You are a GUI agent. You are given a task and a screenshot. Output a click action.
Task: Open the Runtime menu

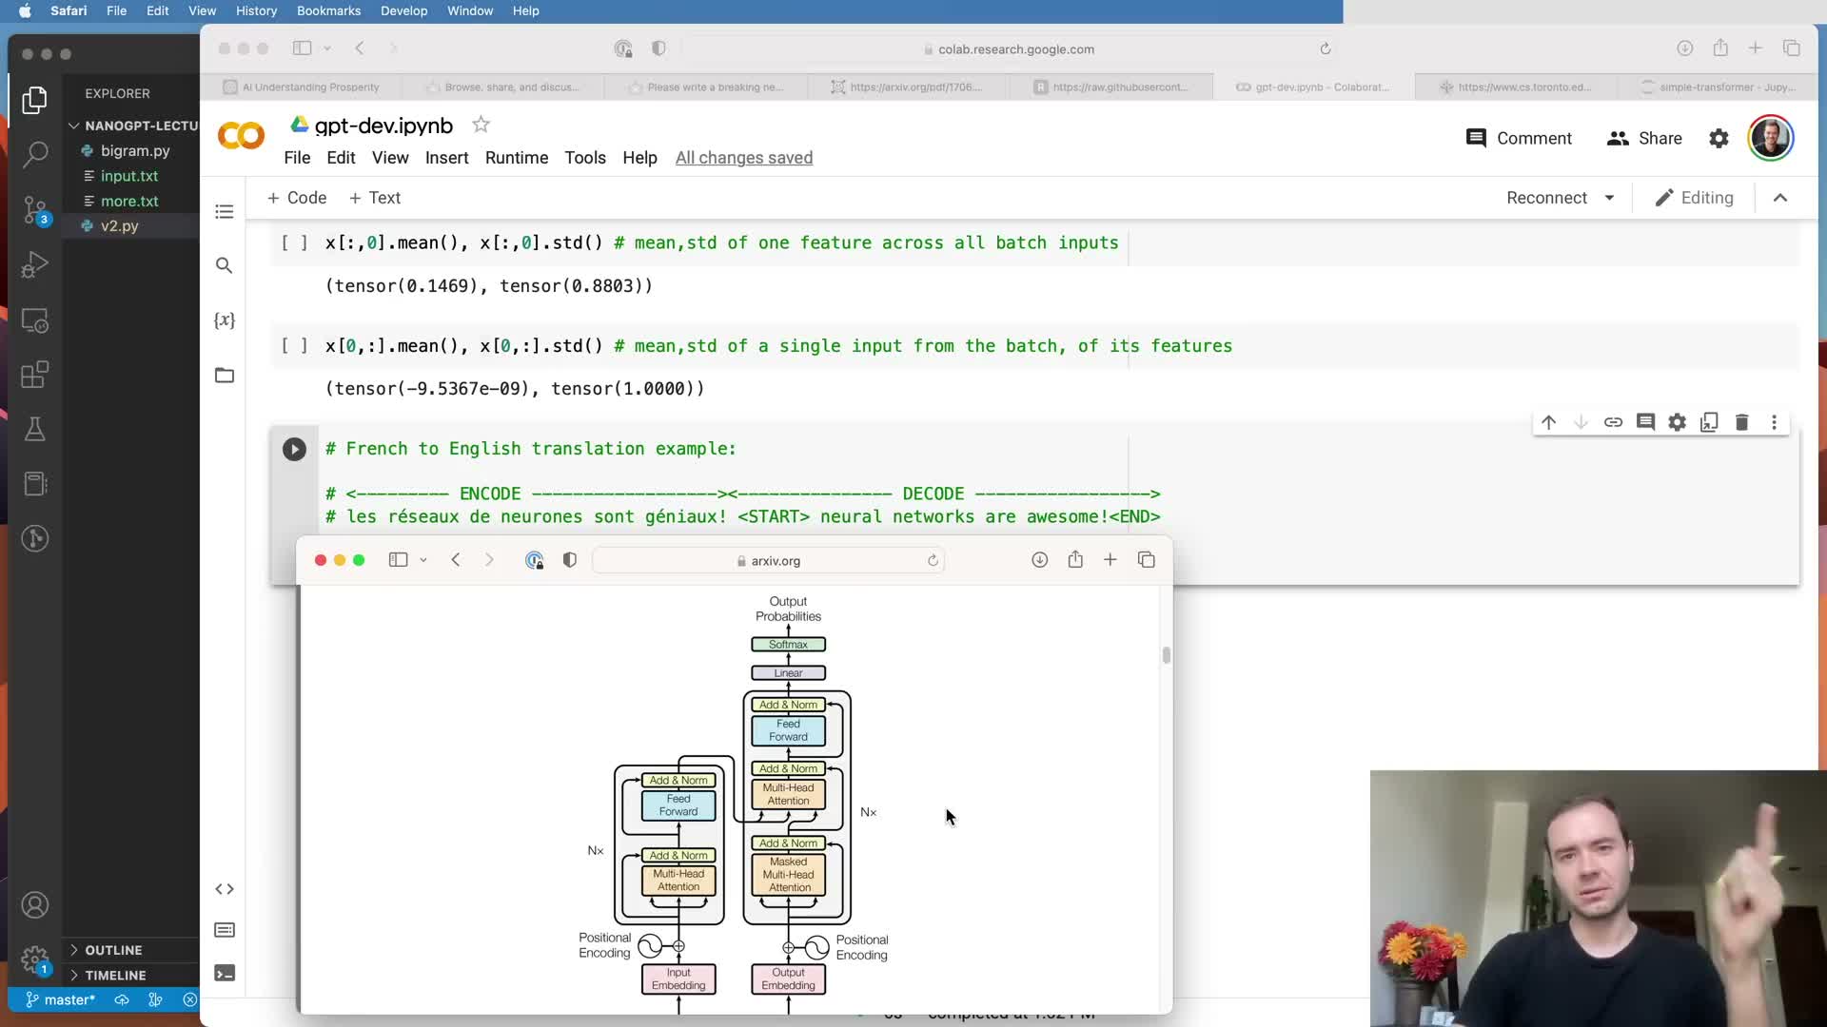pyautogui.click(x=516, y=158)
